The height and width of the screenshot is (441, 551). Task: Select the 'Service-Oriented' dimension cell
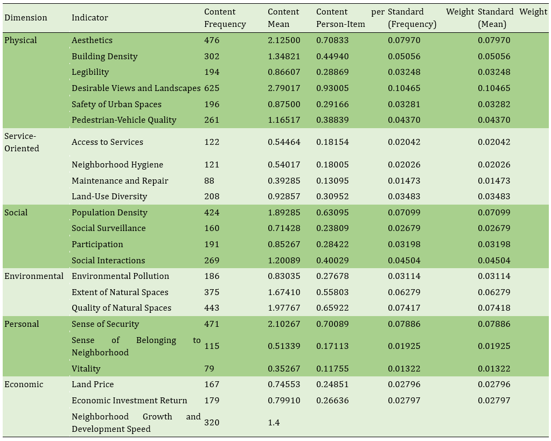tap(22, 142)
